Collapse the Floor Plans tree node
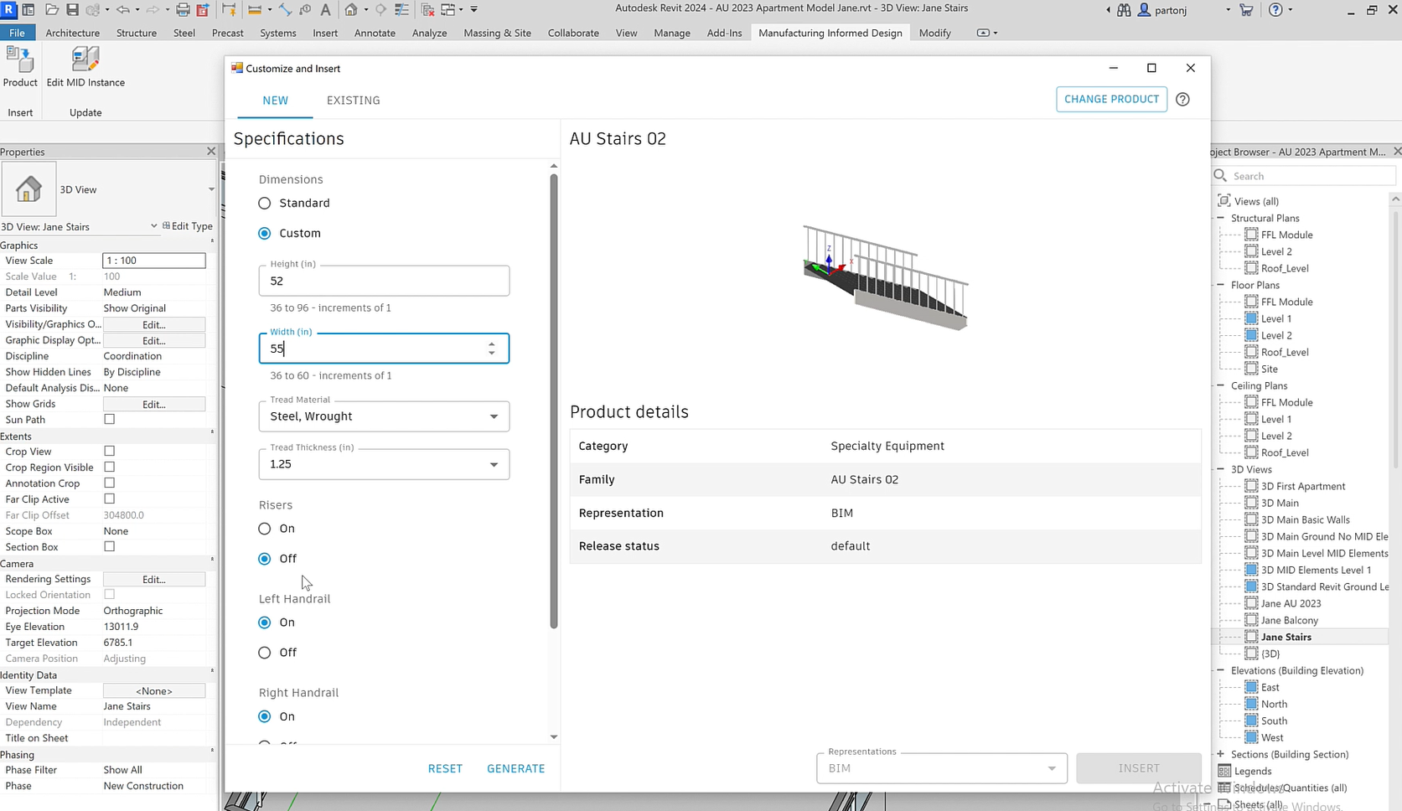 point(1221,285)
